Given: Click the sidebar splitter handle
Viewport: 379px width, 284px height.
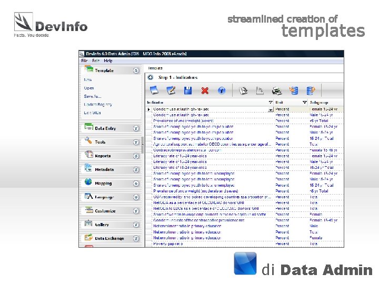Looking at the screenshot, I should pos(143,145).
